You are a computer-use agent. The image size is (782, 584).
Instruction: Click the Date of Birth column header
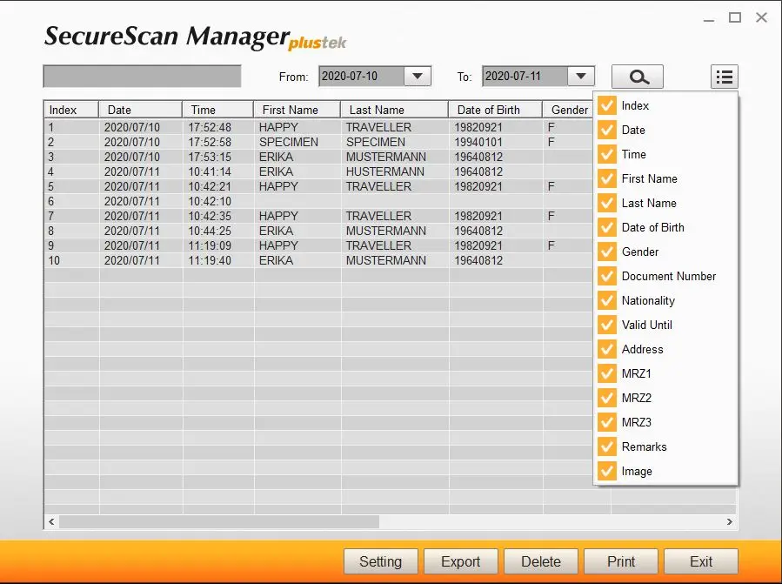[x=495, y=110]
